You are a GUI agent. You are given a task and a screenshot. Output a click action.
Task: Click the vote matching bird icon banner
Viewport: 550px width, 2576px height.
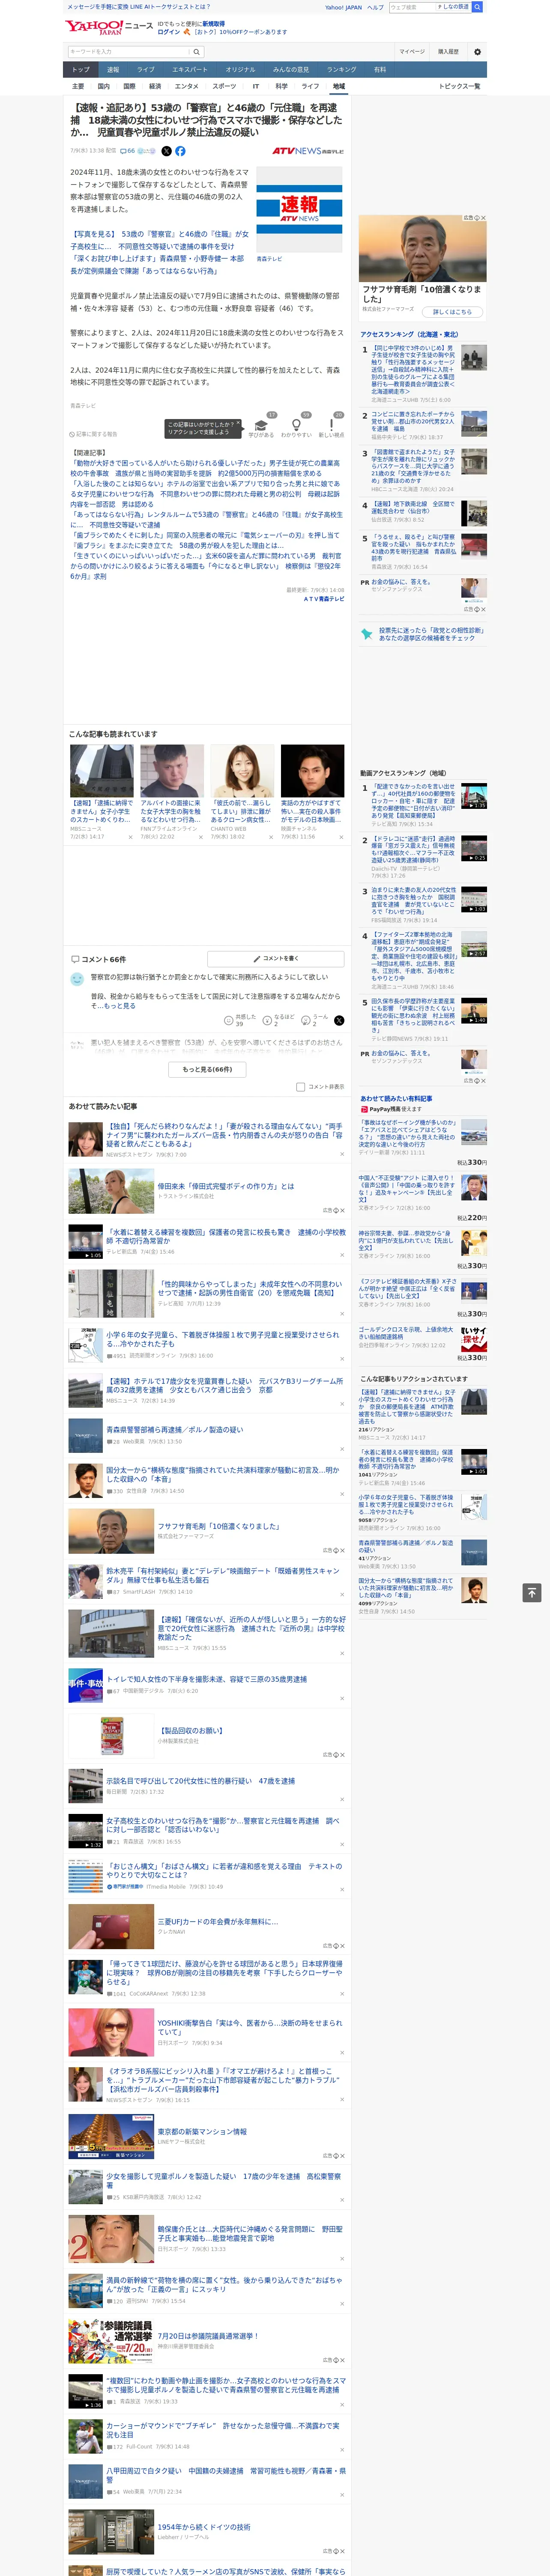tap(423, 634)
